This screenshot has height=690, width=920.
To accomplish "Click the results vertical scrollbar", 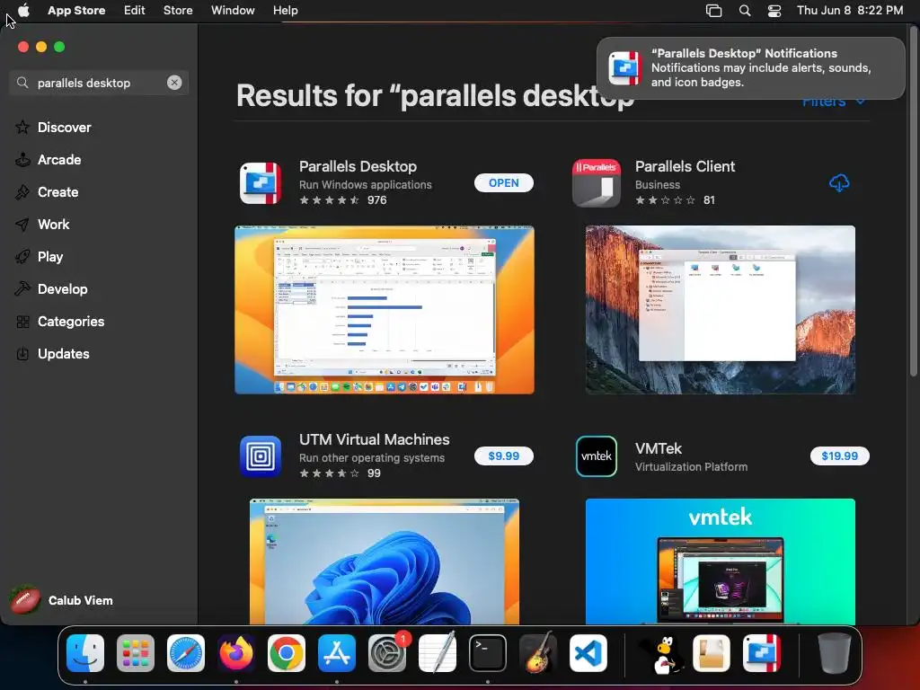I will point(913,199).
